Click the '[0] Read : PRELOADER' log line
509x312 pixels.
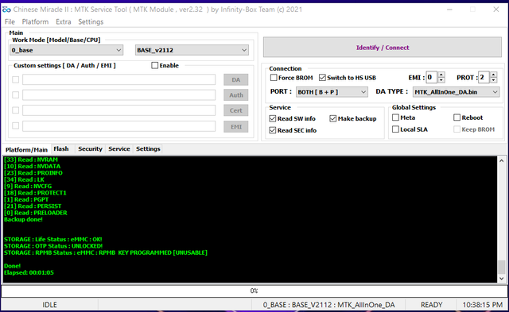pyautogui.click(x=36, y=213)
